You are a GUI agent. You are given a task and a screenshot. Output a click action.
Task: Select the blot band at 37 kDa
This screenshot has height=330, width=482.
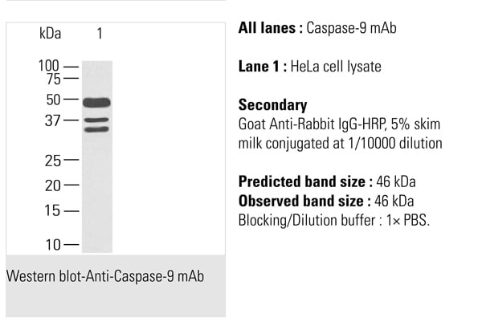pyautogui.click(x=96, y=120)
